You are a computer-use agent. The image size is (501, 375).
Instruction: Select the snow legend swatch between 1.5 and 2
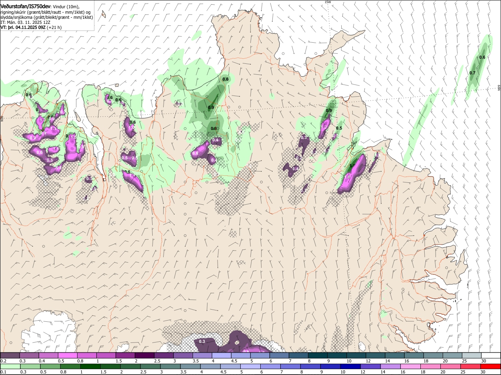click(125, 355)
